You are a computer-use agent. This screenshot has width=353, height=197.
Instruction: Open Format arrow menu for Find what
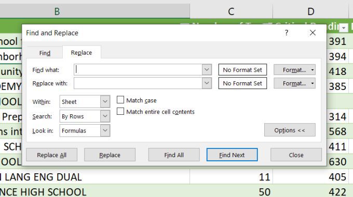click(x=313, y=70)
